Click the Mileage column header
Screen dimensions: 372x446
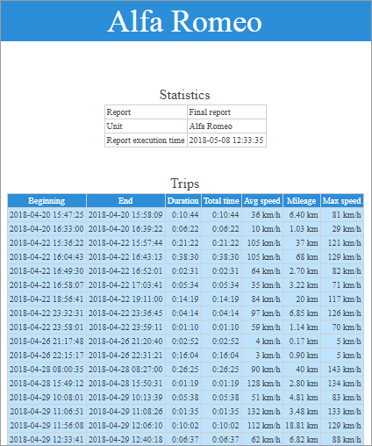pos(302,201)
